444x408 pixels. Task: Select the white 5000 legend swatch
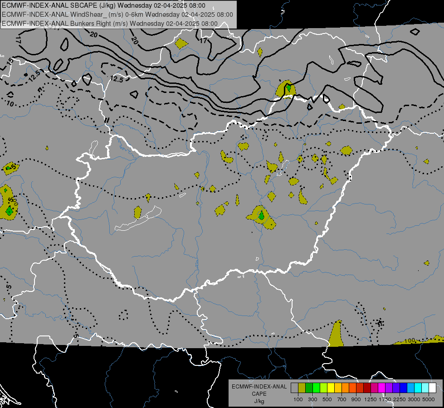(433, 388)
